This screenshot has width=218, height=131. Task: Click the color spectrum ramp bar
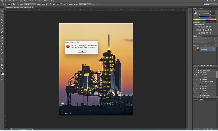pos(204,20)
